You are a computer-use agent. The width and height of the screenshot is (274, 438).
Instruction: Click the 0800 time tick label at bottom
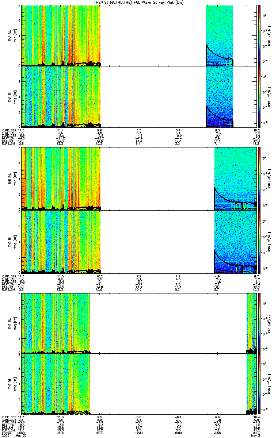point(99,433)
